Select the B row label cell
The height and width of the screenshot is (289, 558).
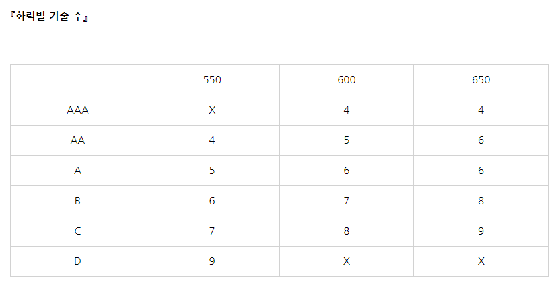[x=78, y=201]
